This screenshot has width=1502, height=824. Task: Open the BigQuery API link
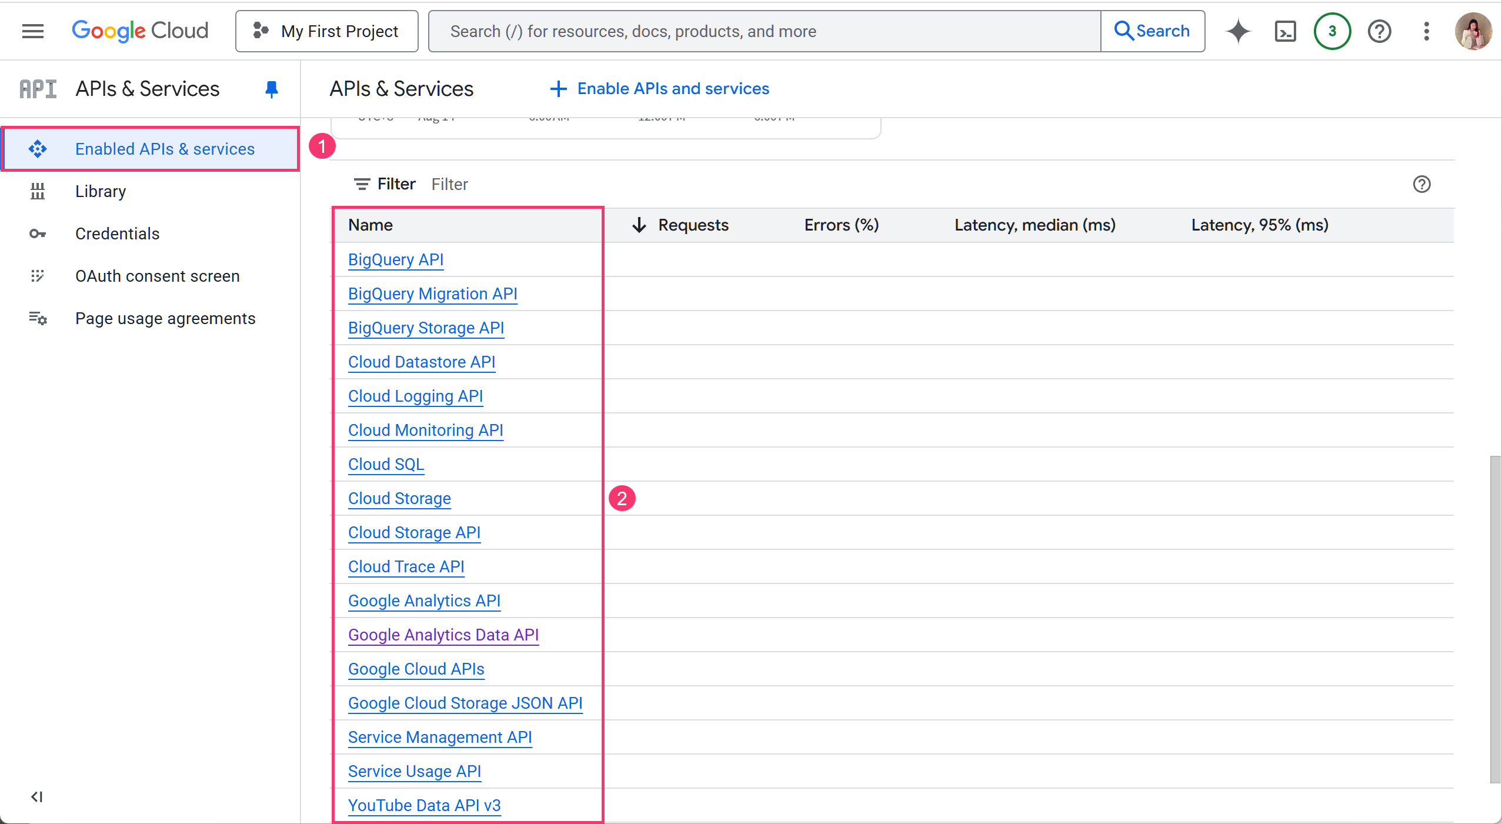point(396,259)
